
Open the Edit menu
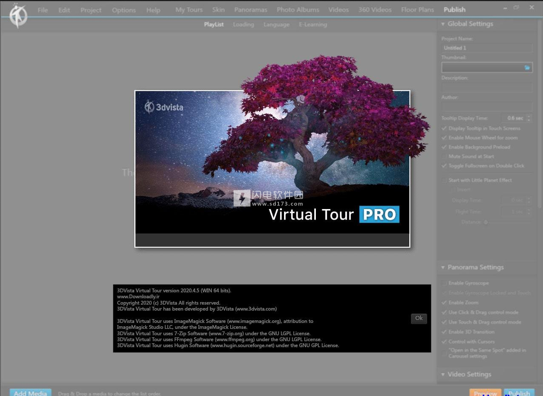[x=64, y=10]
